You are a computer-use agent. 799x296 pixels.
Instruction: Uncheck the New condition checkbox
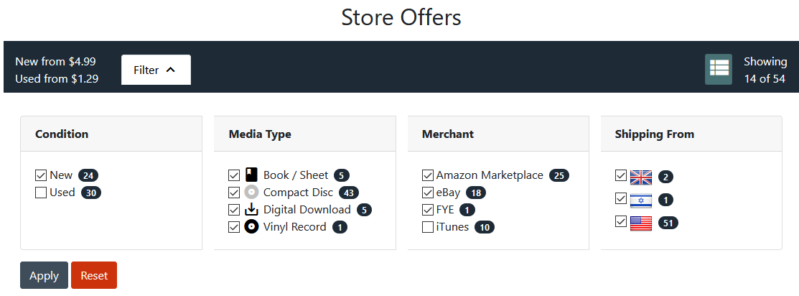(x=41, y=175)
